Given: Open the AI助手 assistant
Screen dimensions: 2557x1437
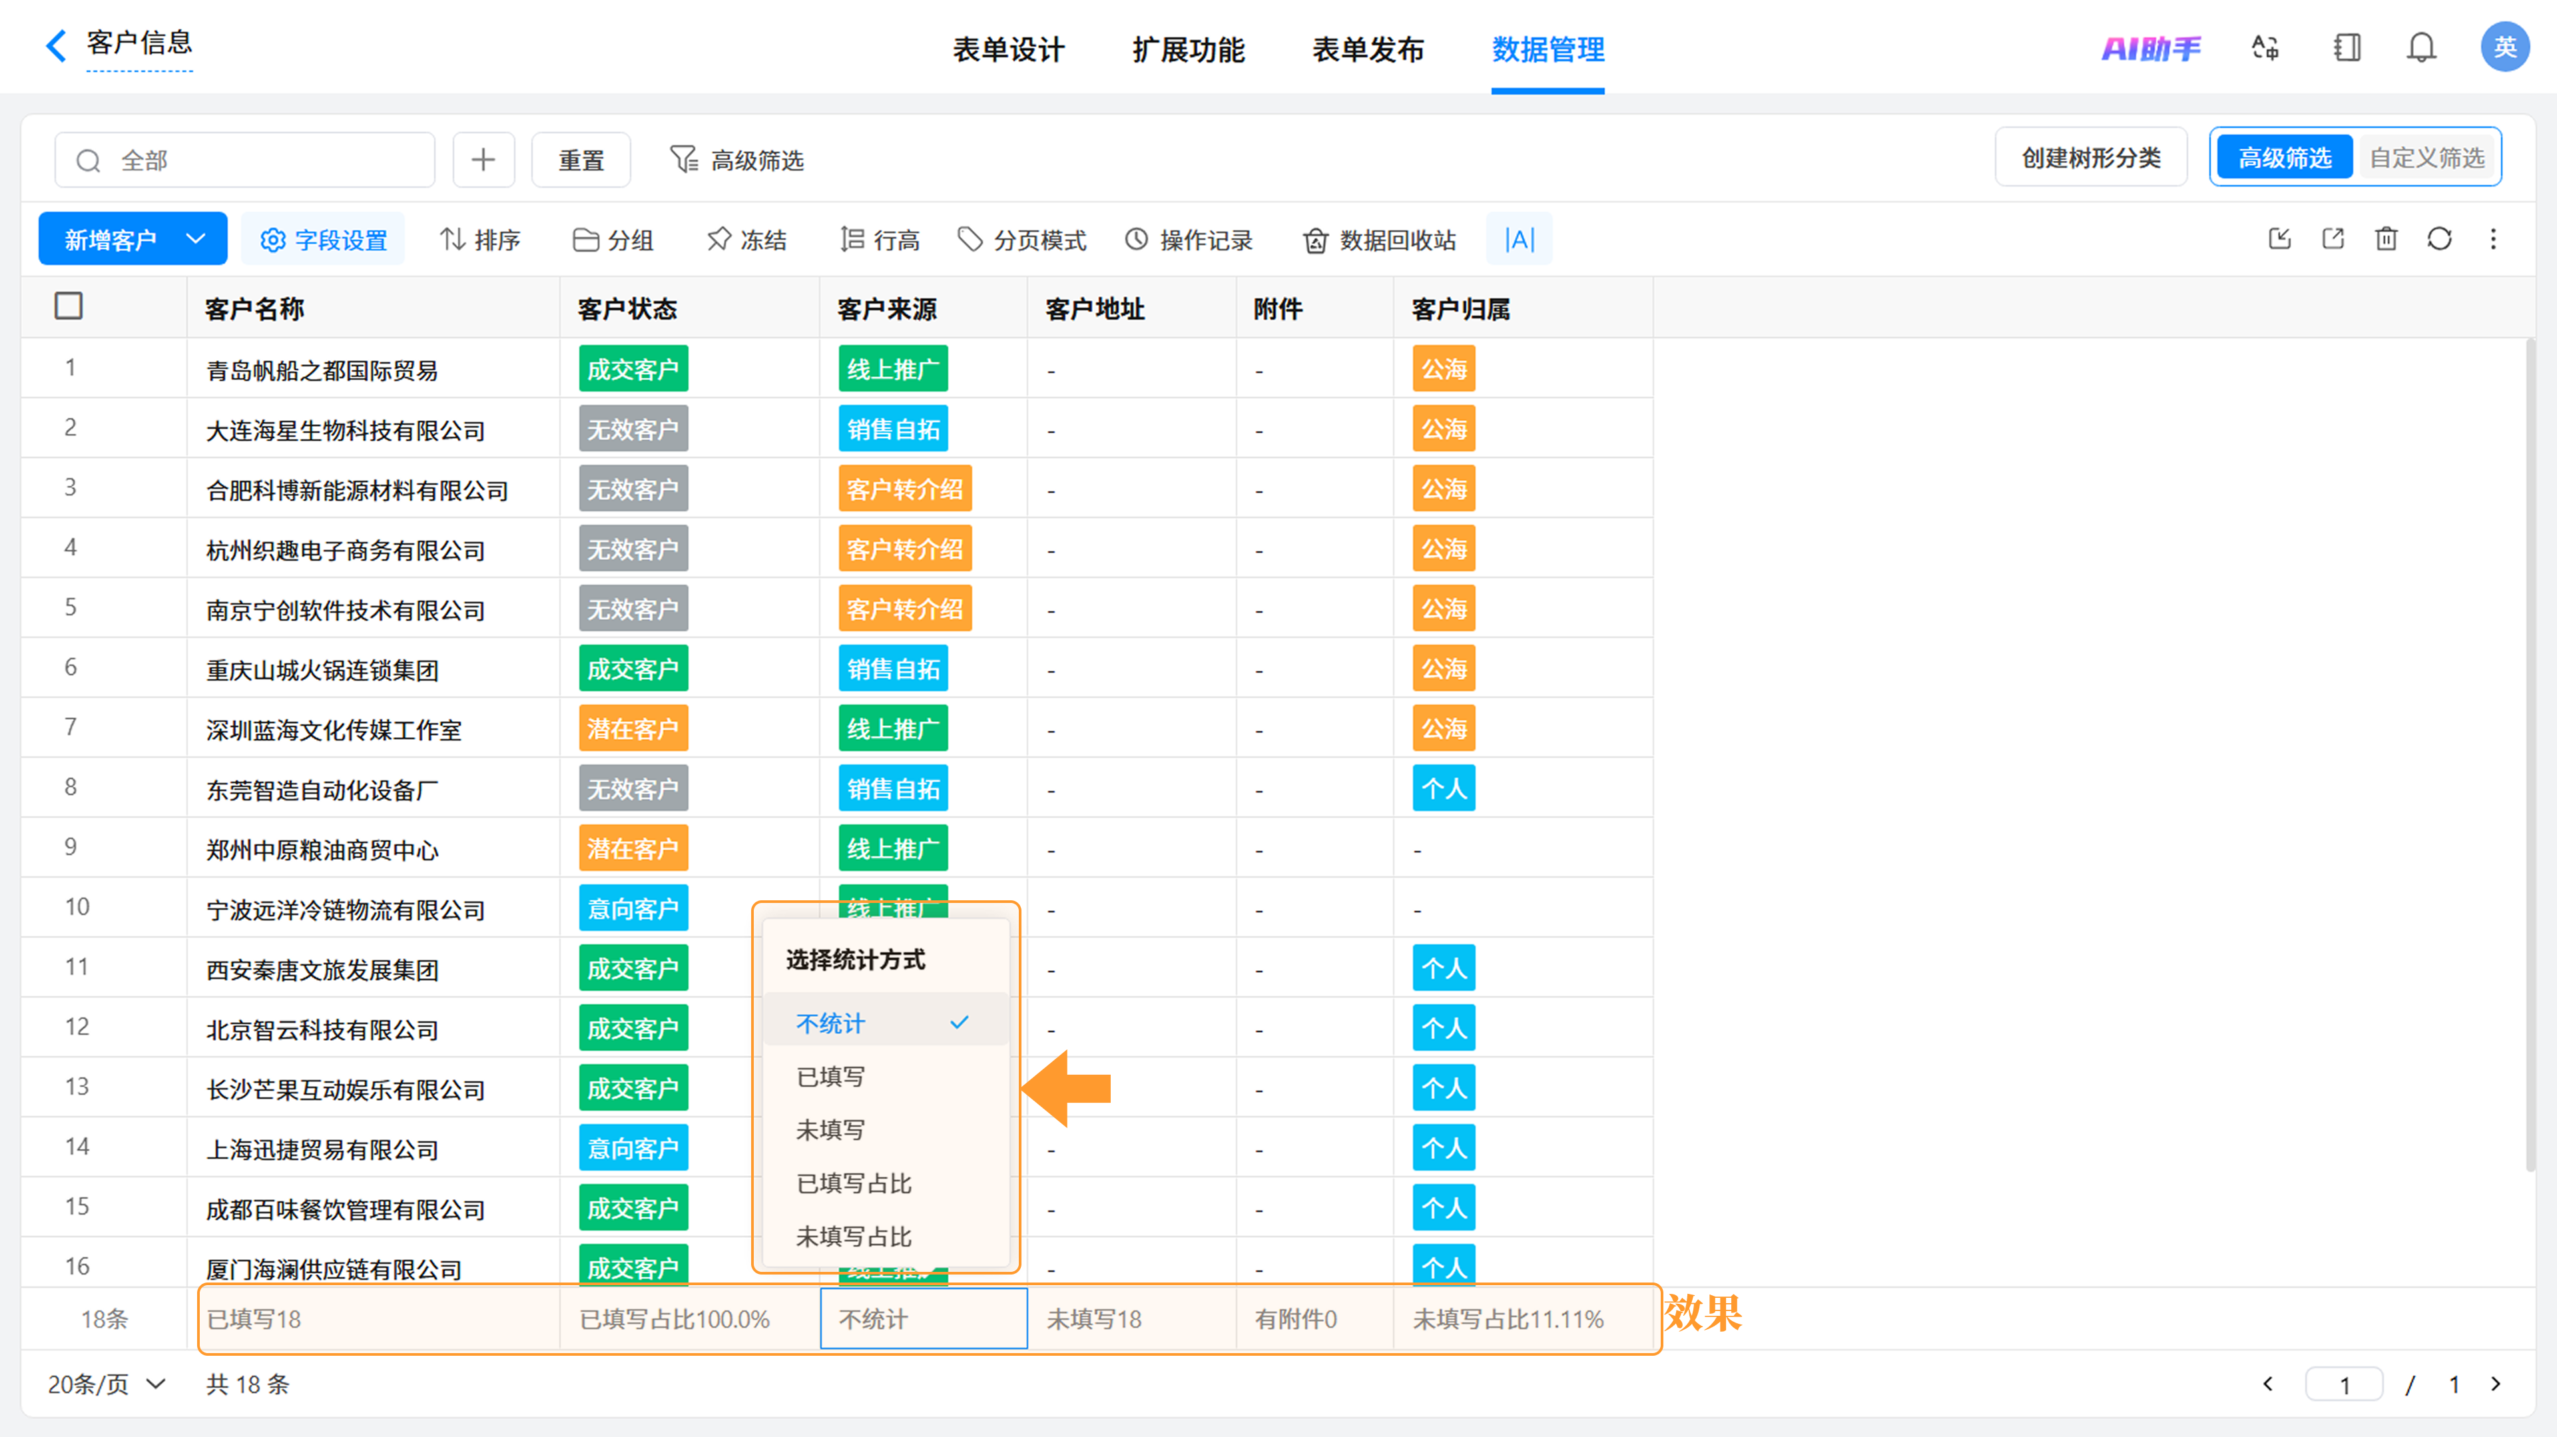Looking at the screenshot, I should [2150, 48].
